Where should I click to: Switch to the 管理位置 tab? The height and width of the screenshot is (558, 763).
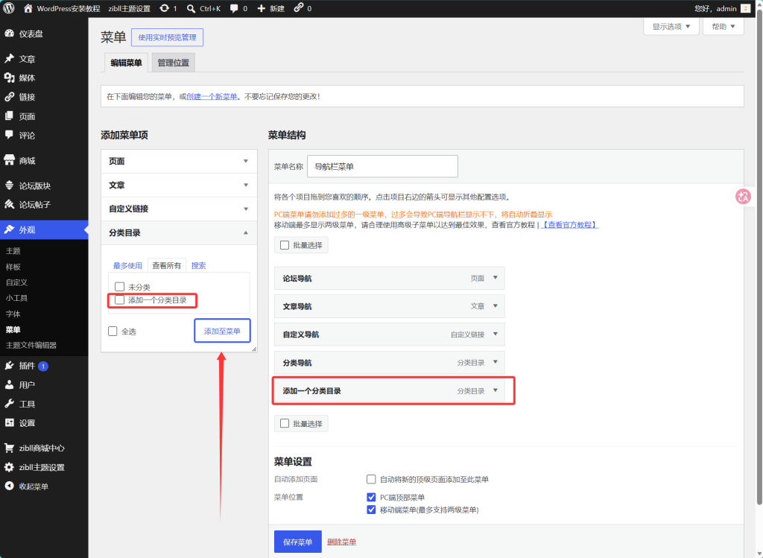click(x=173, y=63)
